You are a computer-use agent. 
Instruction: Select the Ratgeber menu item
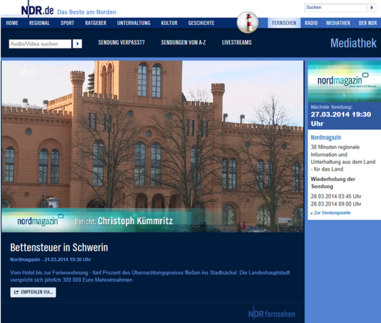pyautogui.click(x=96, y=23)
